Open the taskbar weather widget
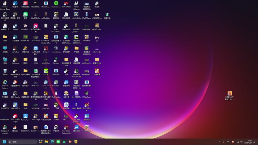 pos(41,142)
